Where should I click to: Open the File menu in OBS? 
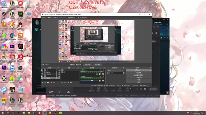point(44,17)
